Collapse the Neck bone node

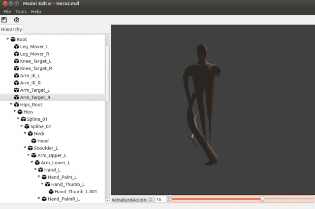pos(25,134)
